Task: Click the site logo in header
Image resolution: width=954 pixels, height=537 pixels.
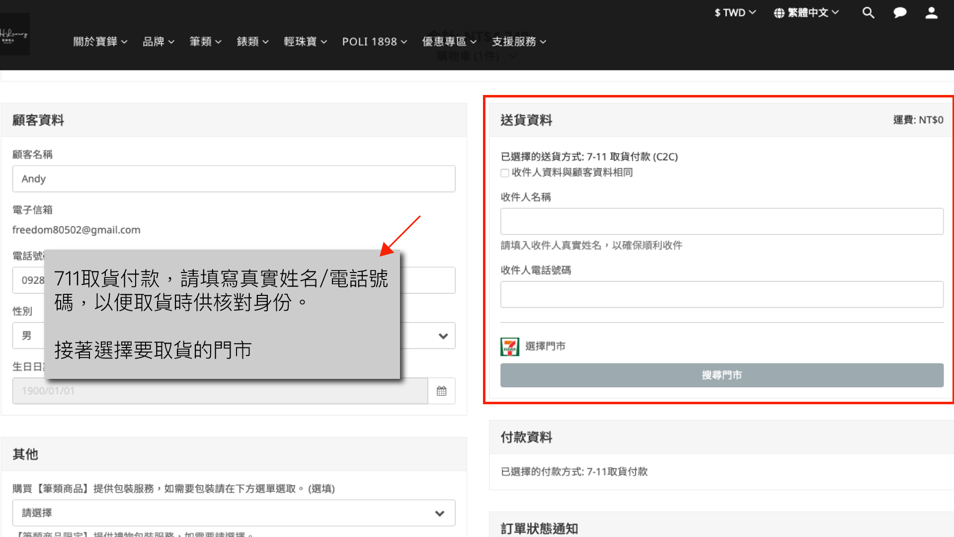Action: click(x=14, y=34)
